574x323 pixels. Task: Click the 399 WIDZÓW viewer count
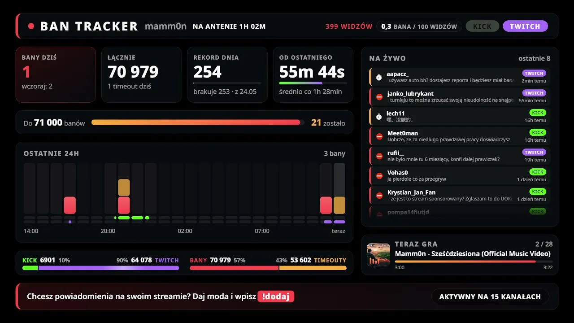[x=349, y=26]
